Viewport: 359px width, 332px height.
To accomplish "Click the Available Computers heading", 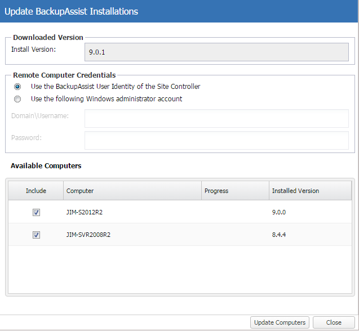I will coord(46,166).
